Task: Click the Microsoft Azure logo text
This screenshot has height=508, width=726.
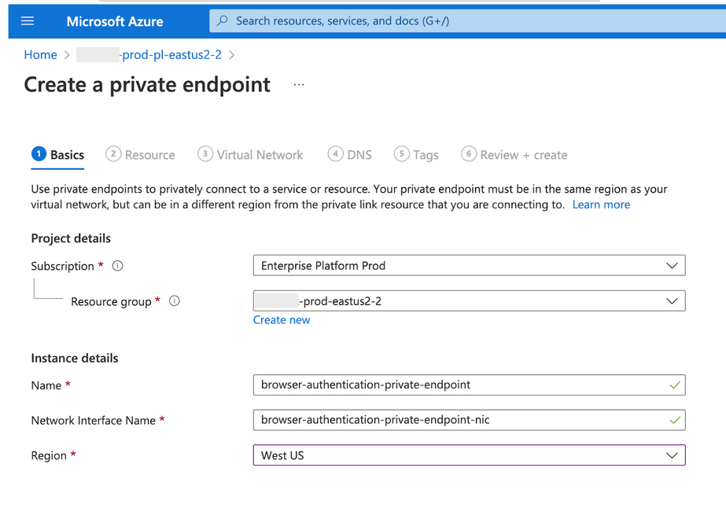Action: (x=115, y=21)
